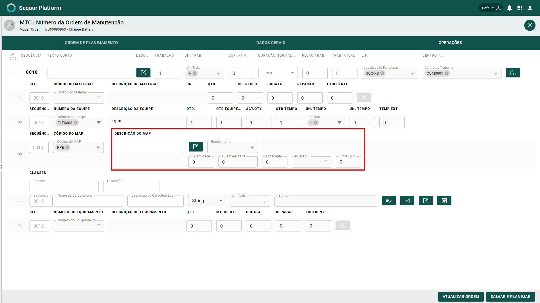Click the image icon in characteristic row

click(407, 201)
